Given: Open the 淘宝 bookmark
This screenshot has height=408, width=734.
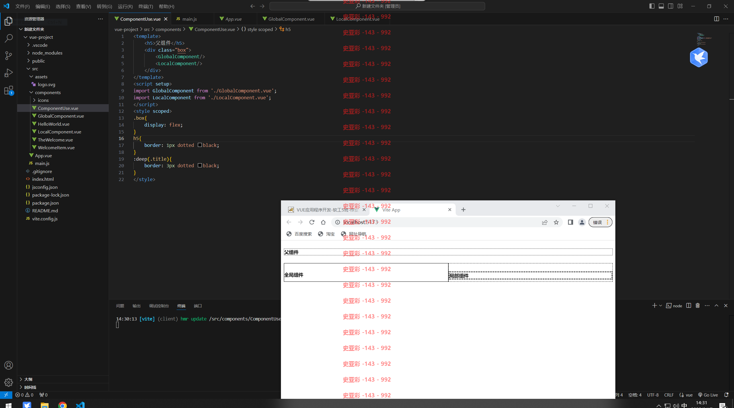Looking at the screenshot, I should pyautogui.click(x=326, y=234).
